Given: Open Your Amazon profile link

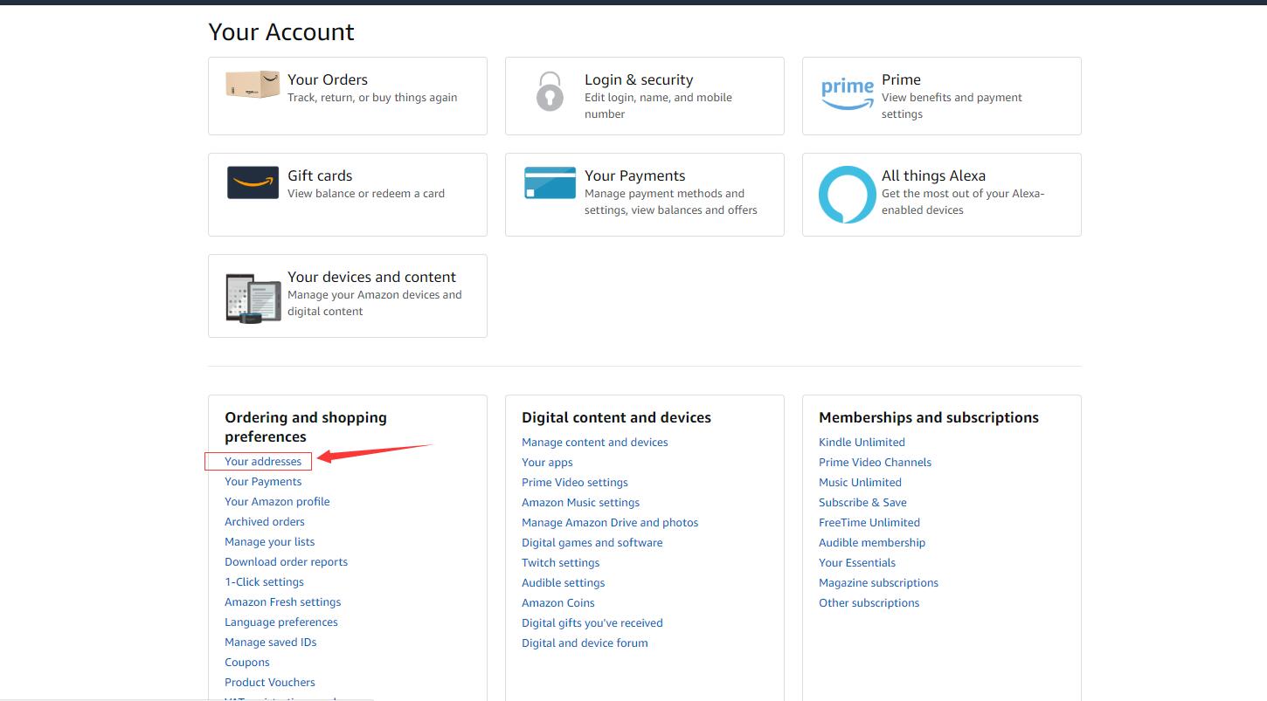Looking at the screenshot, I should click(x=277, y=501).
